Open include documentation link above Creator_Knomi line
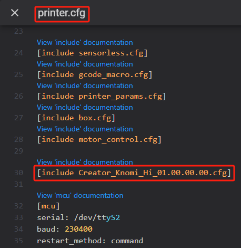 click(x=85, y=162)
